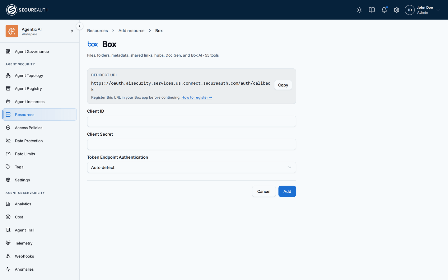This screenshot has height=280, width=448.
Task: Click the Box logo beside the title
Action: coord(93,44)
